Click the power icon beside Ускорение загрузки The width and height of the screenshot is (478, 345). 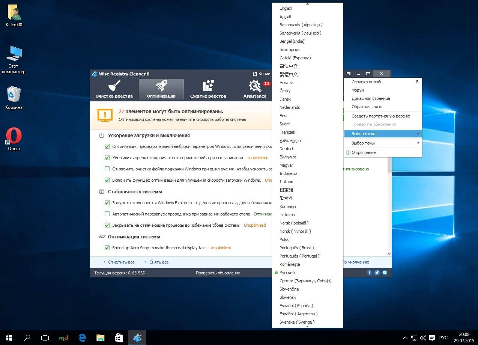tap(102, 136)
